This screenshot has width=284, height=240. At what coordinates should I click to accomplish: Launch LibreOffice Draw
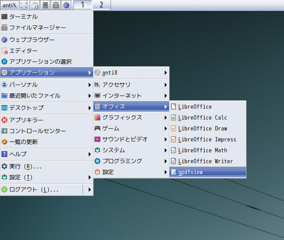[x=208, y=129]
